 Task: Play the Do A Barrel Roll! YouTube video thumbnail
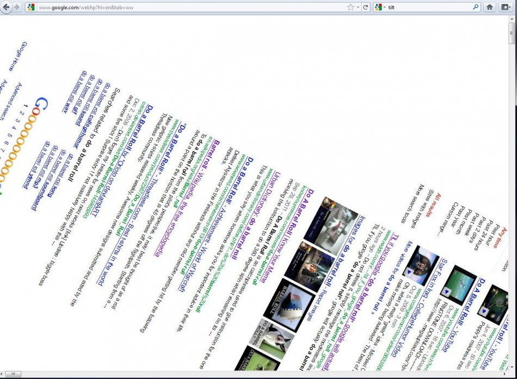tap(459, 285)
